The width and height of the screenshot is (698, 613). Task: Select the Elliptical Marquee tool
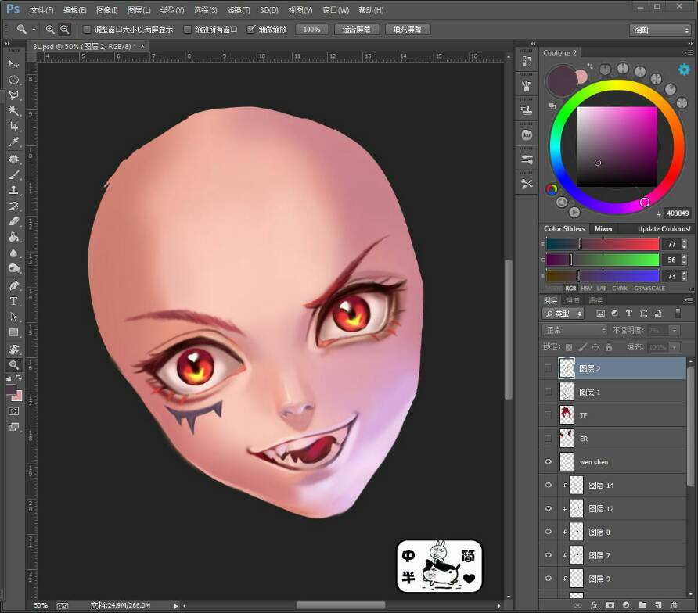click(14, 80)
